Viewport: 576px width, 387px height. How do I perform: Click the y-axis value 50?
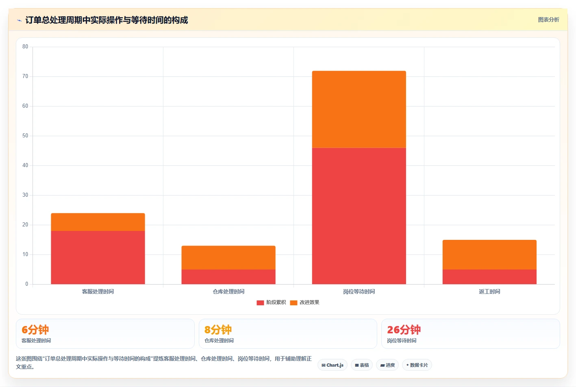pyautogui.click(x=25, y=136)
